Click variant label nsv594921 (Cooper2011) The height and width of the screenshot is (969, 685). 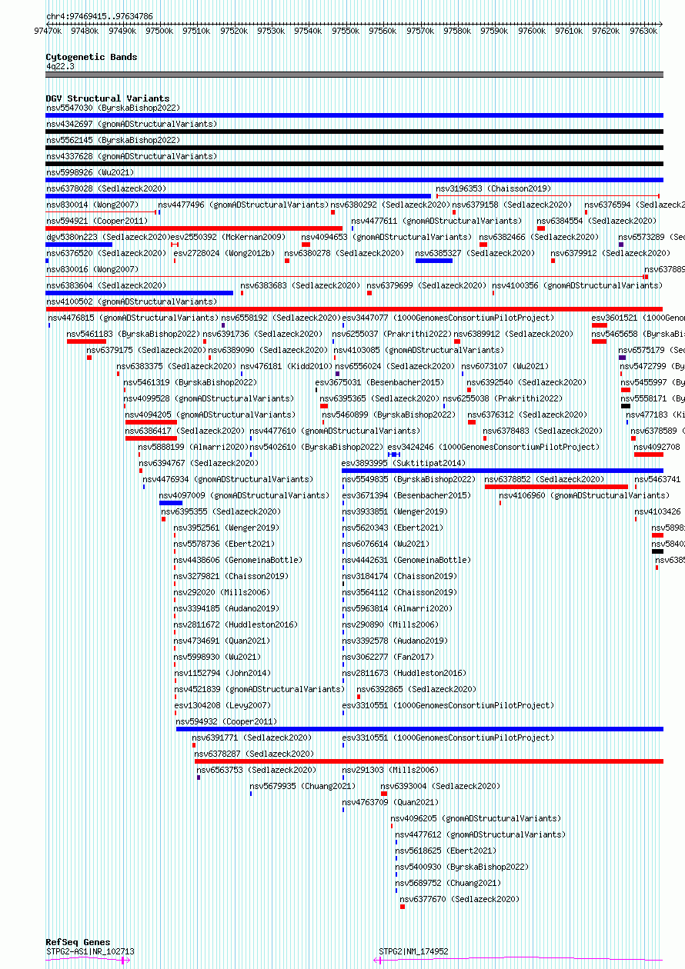coord(96,221)
